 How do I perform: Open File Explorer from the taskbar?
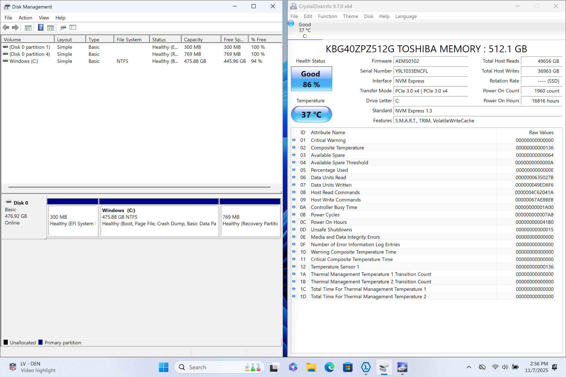click(311, 367)
